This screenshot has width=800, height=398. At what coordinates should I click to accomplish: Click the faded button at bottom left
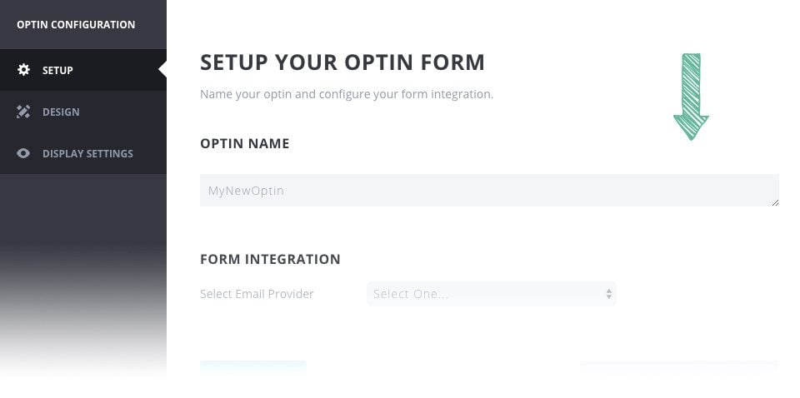pyautogui.click(x=253, y=369)
